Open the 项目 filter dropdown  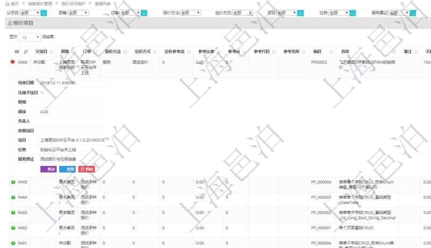(287, 12)
